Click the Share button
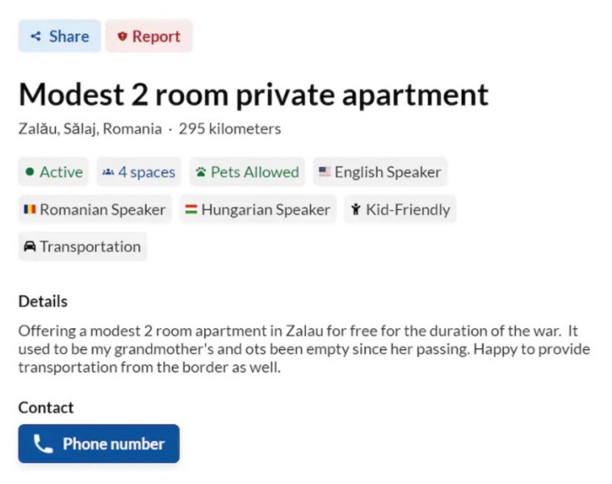Screen dimensions: 612x484 pos(59,37)
